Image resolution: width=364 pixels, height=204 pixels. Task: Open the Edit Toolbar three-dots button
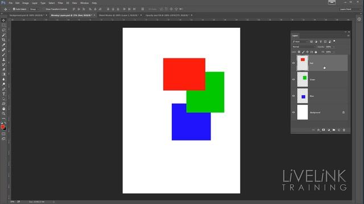point(3,118)
